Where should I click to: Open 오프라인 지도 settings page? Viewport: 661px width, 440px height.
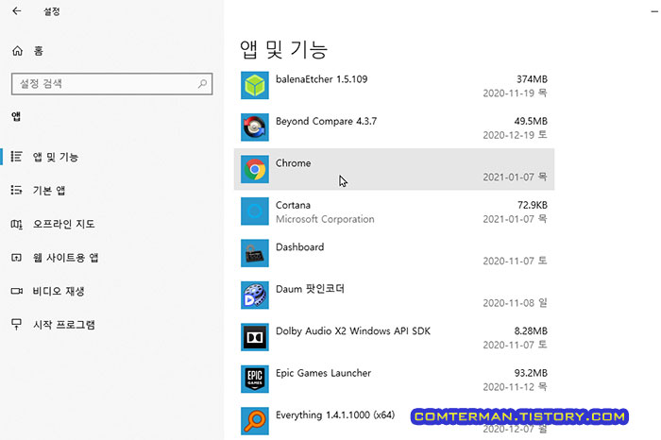click(x=63, y=224)
